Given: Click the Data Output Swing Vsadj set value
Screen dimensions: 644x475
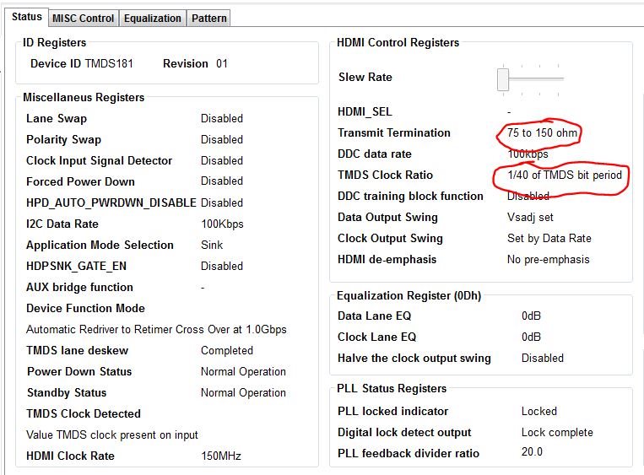Looking at the screenshot, I should point(530,217).
